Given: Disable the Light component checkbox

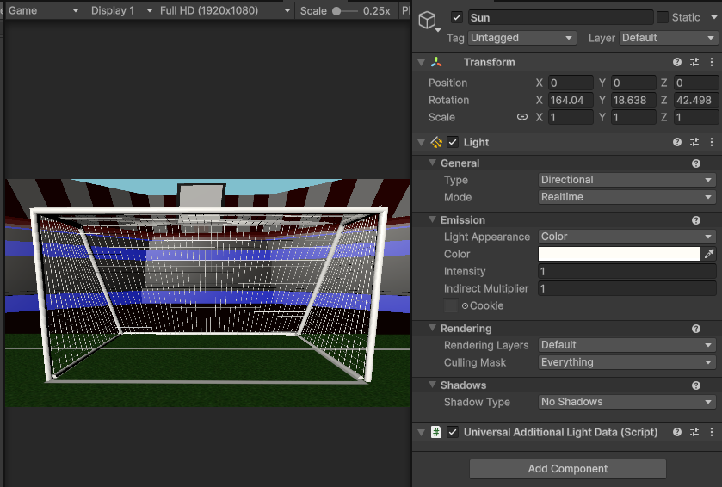Looking at the screenshot, I should pyautogui.click(x=453, y=142).
